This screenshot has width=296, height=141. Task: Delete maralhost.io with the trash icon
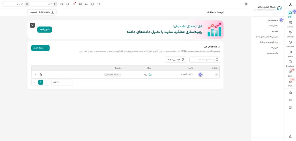click(x=40, y=75)
